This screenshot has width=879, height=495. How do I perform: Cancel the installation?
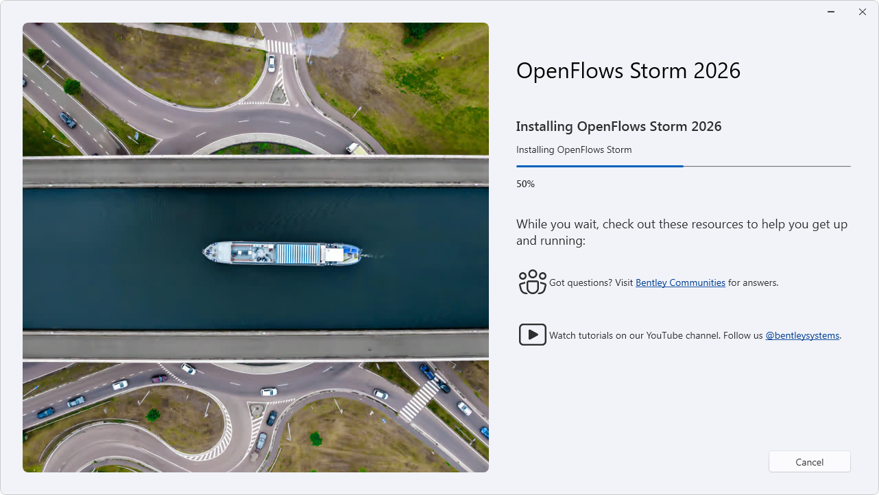coord(810,461)
